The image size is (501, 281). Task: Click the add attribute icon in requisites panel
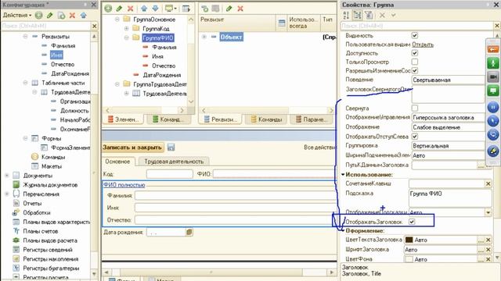[x=204, y=9]
